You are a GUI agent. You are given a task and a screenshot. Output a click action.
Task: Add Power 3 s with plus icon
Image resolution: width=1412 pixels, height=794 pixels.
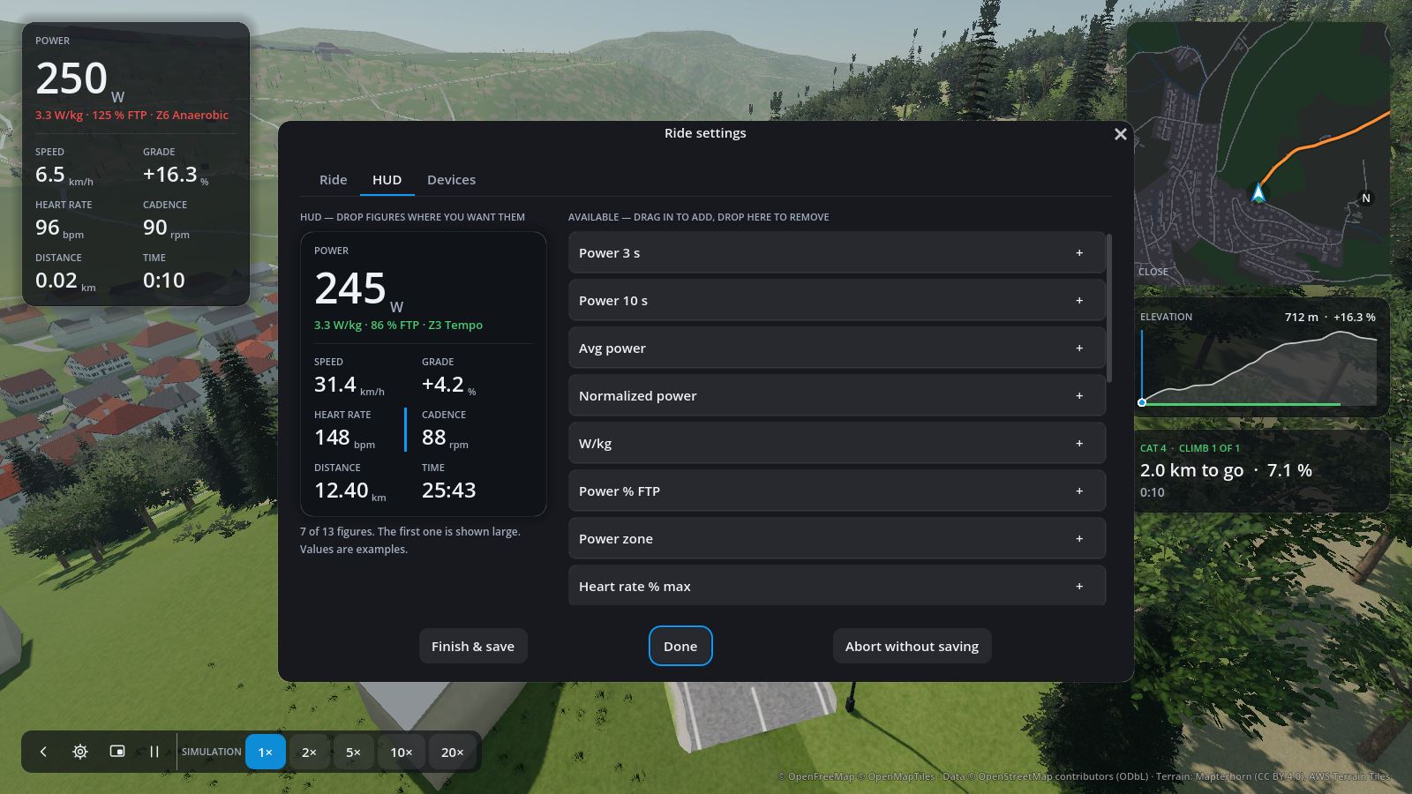point(1079,253)
